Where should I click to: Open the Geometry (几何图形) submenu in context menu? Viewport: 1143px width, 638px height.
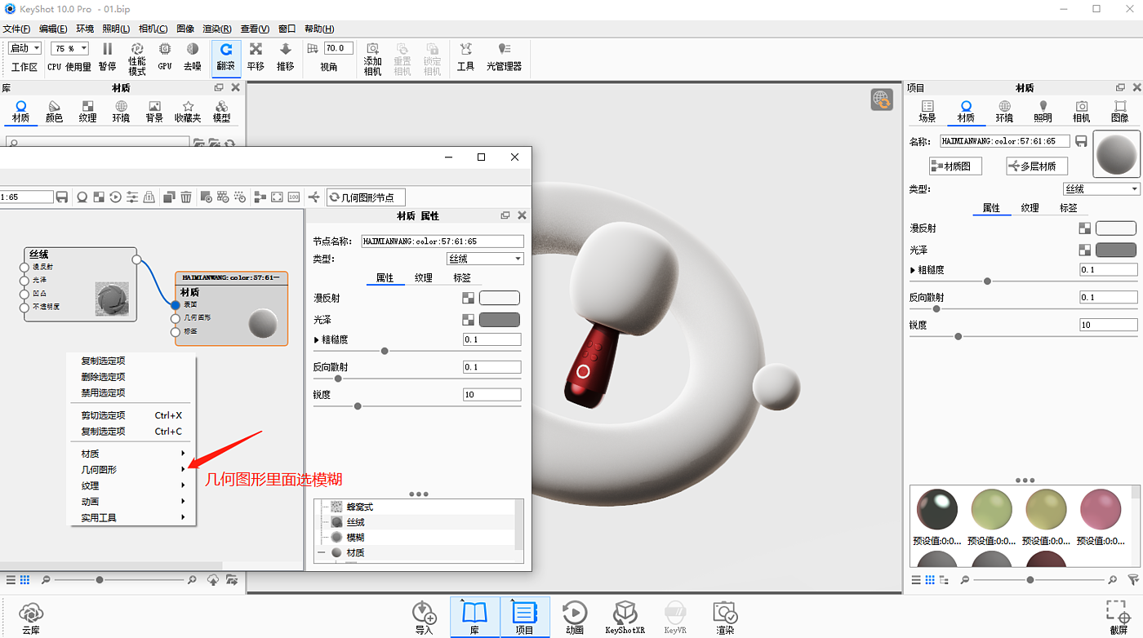(x=131, y=470)
